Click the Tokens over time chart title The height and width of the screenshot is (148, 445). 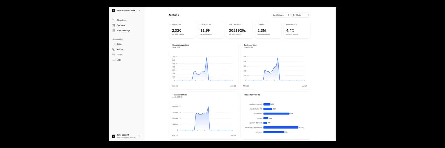[180, 95]
